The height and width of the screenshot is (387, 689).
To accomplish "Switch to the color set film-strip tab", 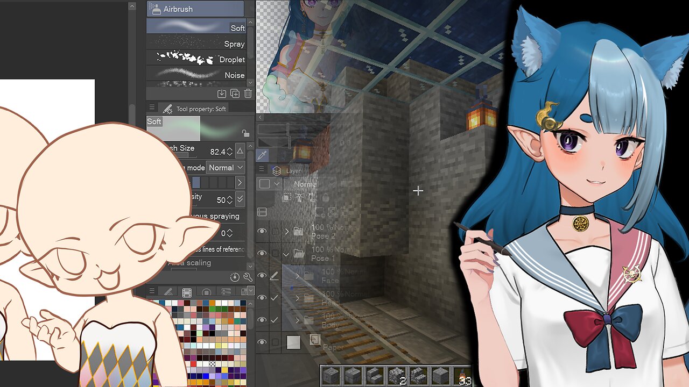I will click(x=187, y=293).
